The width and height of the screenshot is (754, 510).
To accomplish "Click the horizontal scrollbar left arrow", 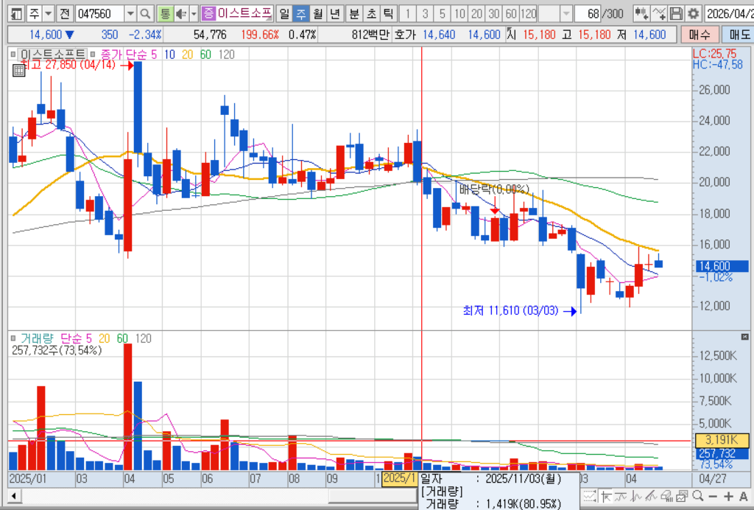I will (x=14, y=496).
